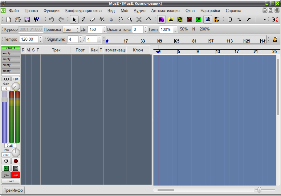The width and height of the screenshot is (281, 196).
Task: Set tempo to 200% button
Action: [205, 29]
